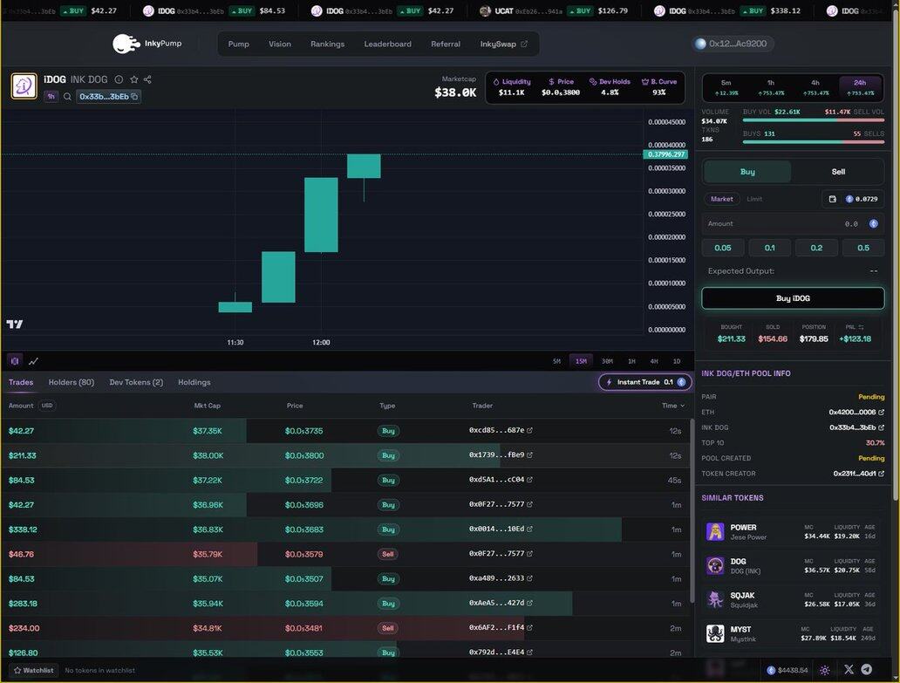This screenshot has height=683, width=900.
Task: Open external link for ETH 0x4200...0006
Action: point(881,412)
